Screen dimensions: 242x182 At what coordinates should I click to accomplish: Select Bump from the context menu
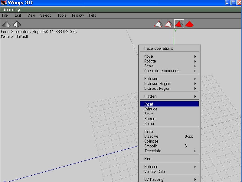pos(169,124)
